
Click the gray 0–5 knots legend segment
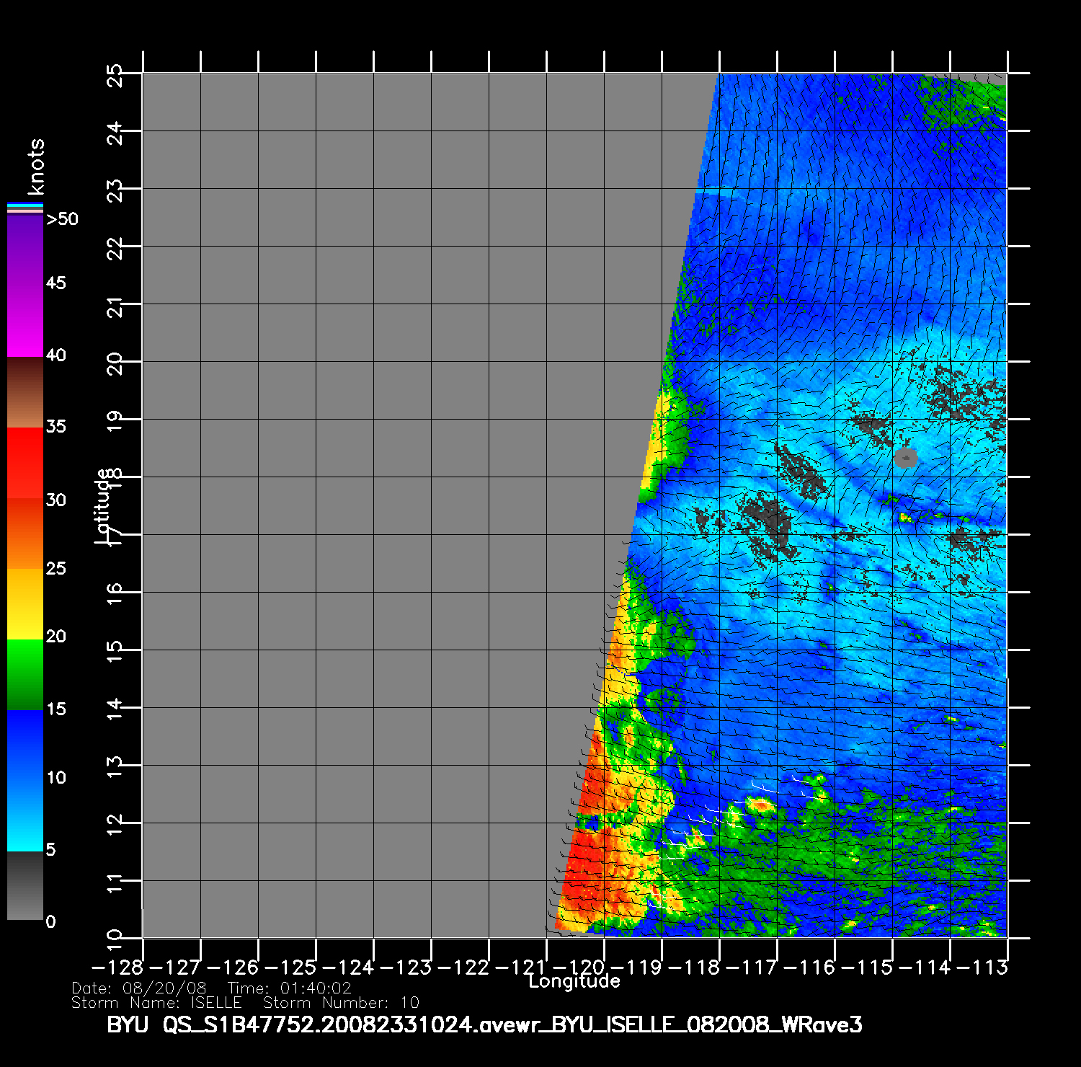25,885
